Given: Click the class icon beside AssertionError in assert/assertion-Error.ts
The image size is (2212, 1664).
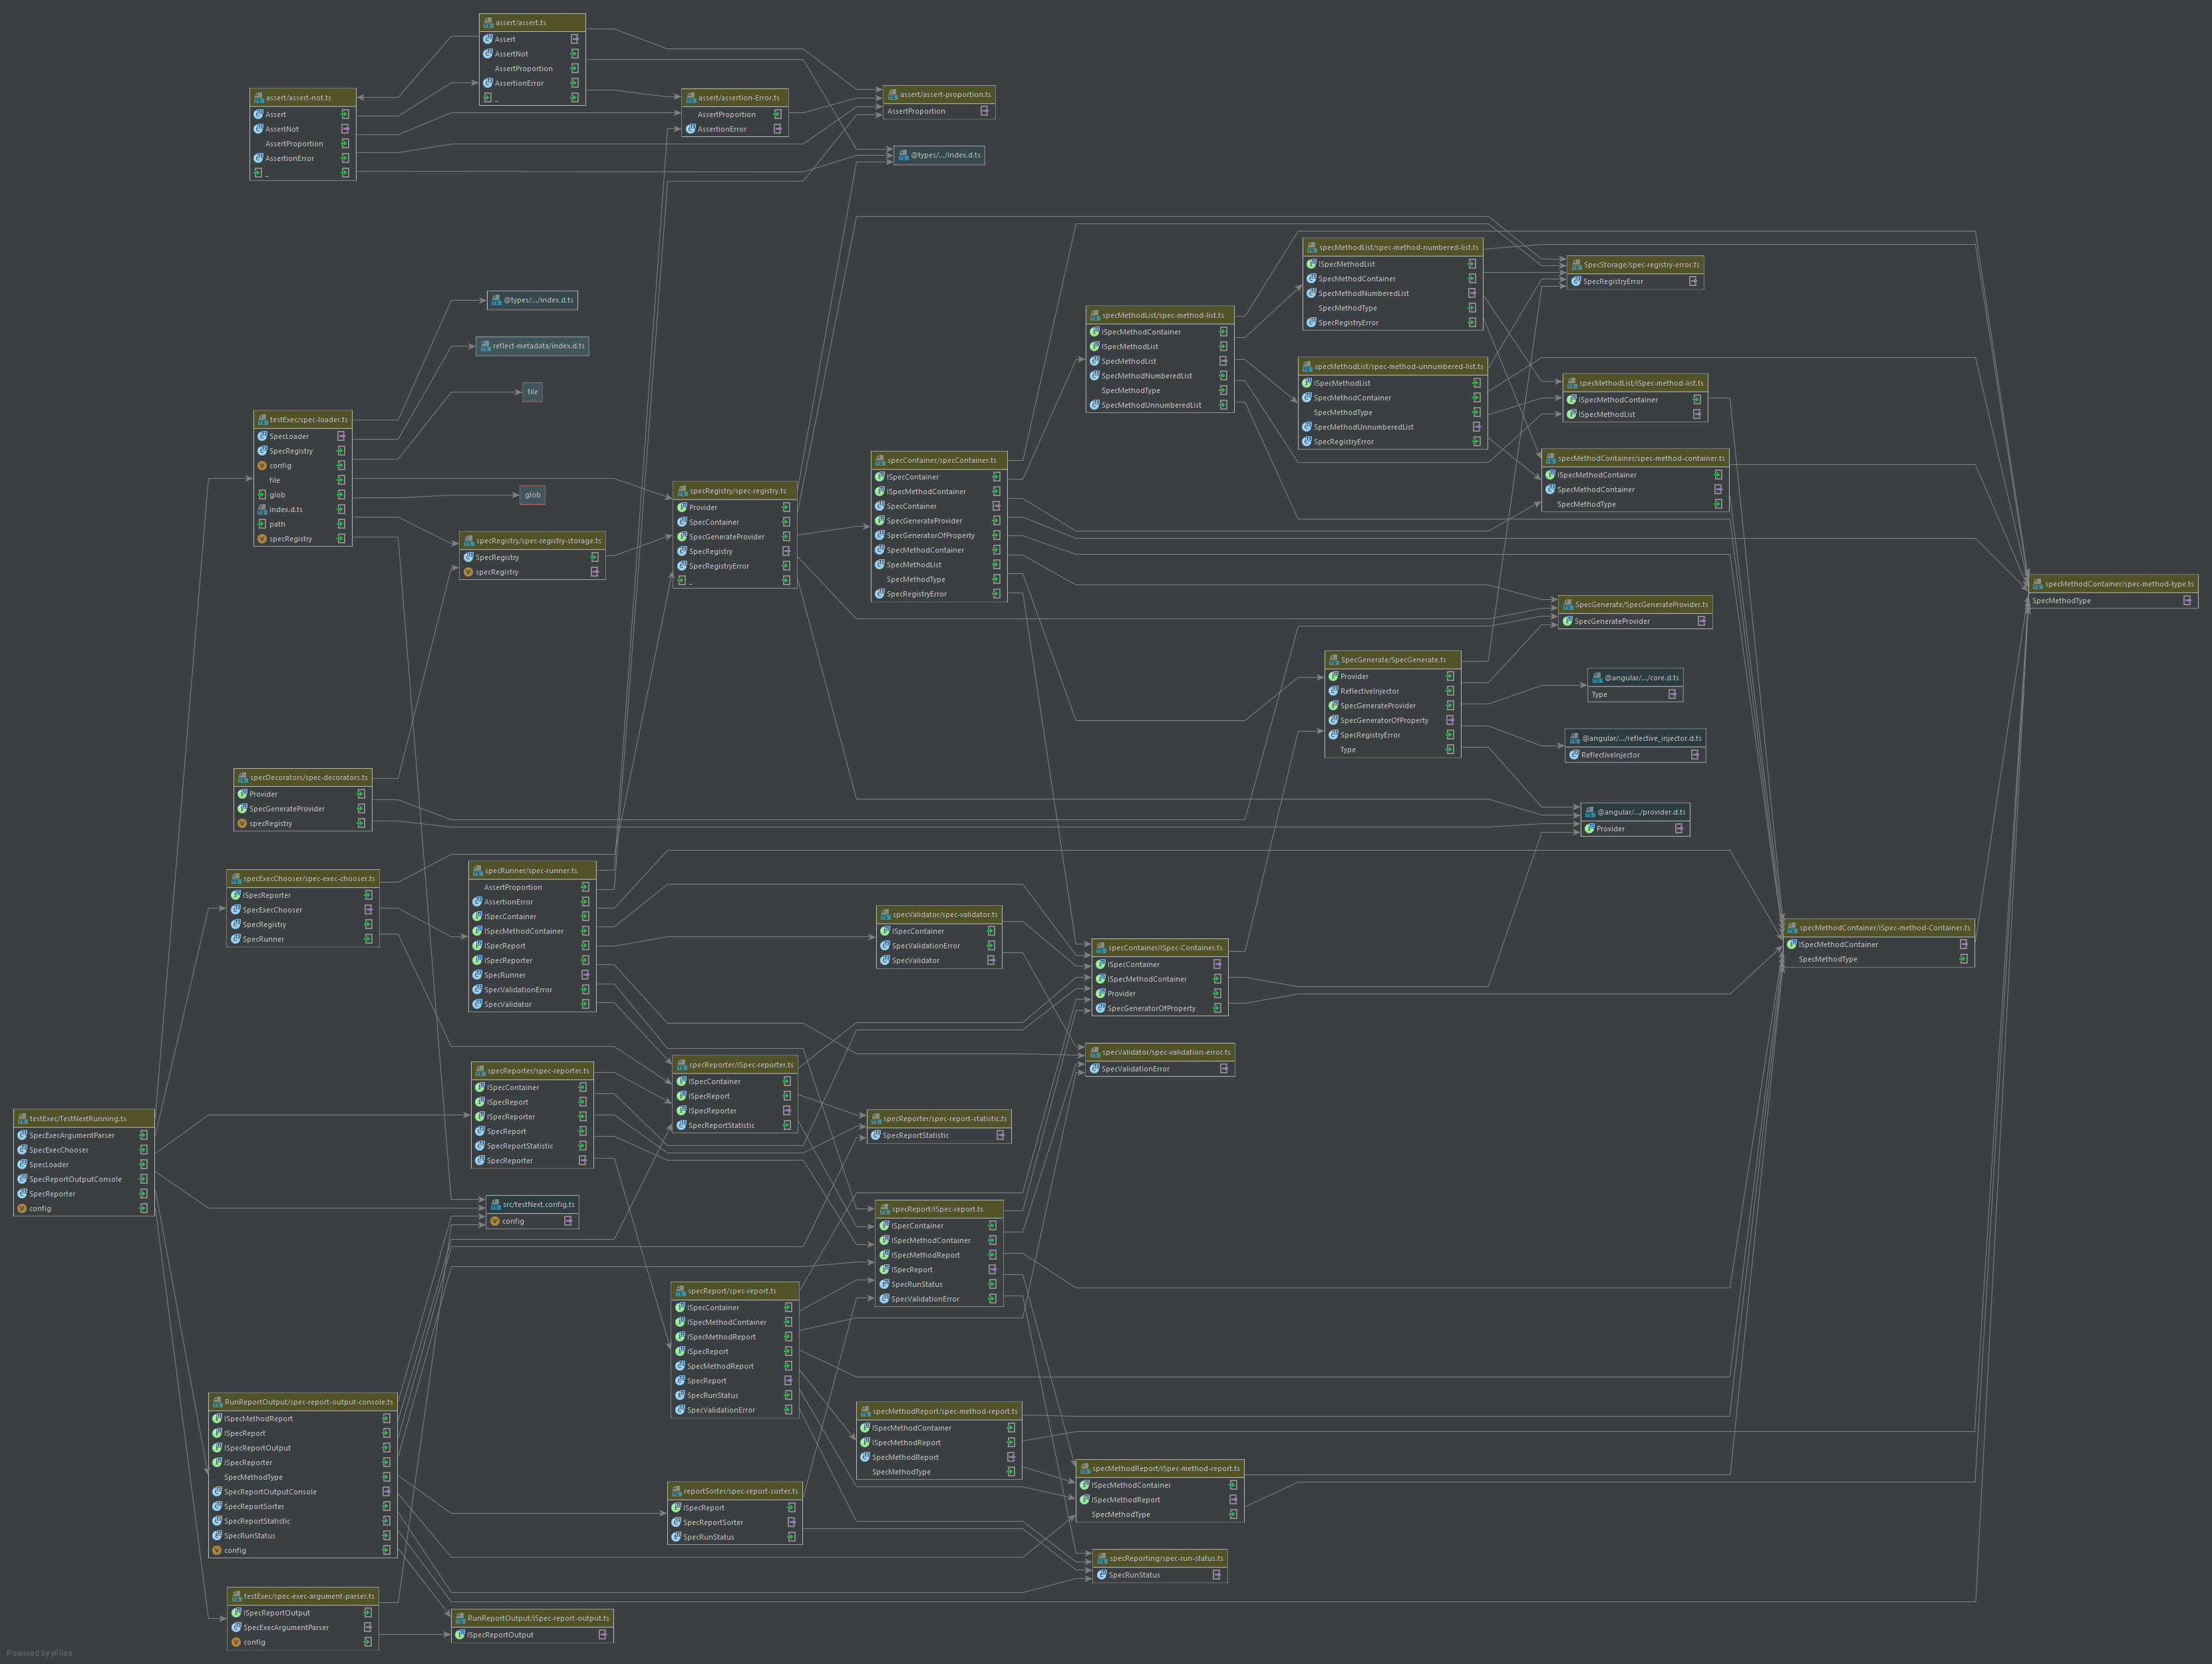Looking at the screenshot, I should point(690,129).
